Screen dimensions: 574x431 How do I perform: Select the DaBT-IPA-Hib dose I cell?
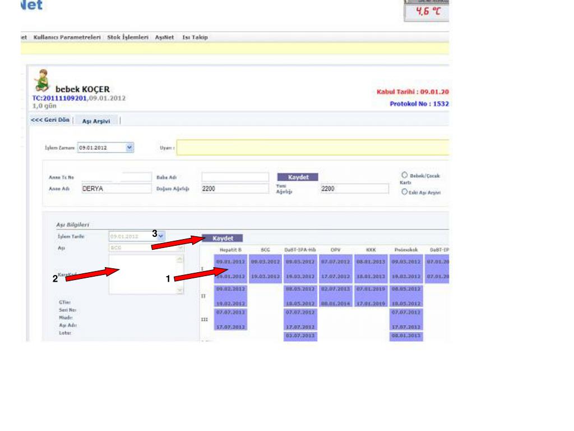pyautogui.click(x=300, y=269)
